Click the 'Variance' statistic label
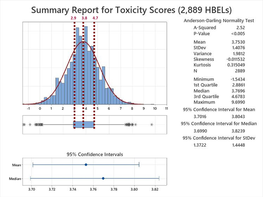The height and width of the screenshot is (197, 263). 202,54
